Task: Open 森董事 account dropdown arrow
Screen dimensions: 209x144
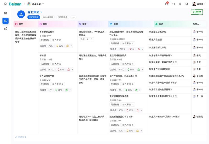Action: tap(205, 4)
